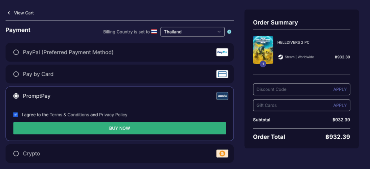
Task: Apply the gift card
Action: pyautogui.click(x=340, y=106)
